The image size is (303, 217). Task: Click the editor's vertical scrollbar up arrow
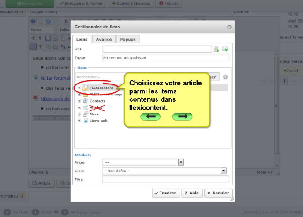pos(277,54)
